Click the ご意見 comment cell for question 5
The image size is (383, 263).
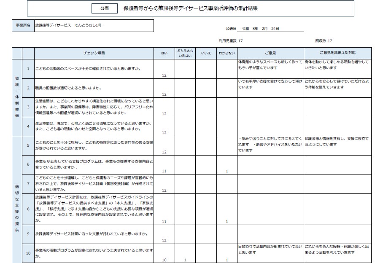tap(270, 145)
